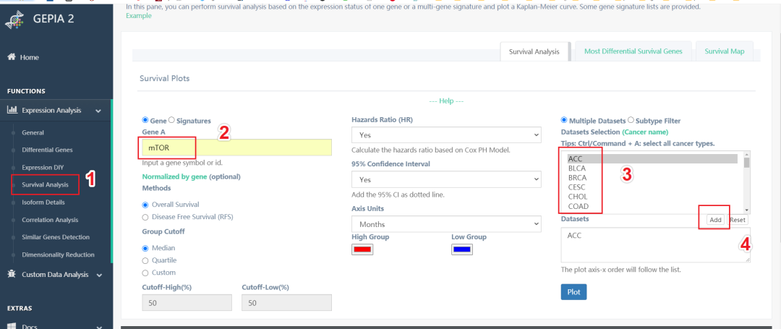The height and width of the screenshot is (329, 781).
Task: Click the Cutoff-High(%) field
Action: (x=187, y=303)
